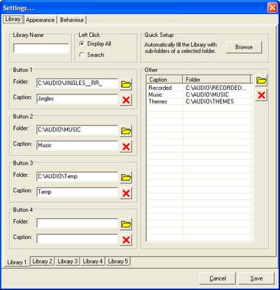Clear Button 3 with red X
The height and width of the screenshot is (290, 280).
(126, 193)
